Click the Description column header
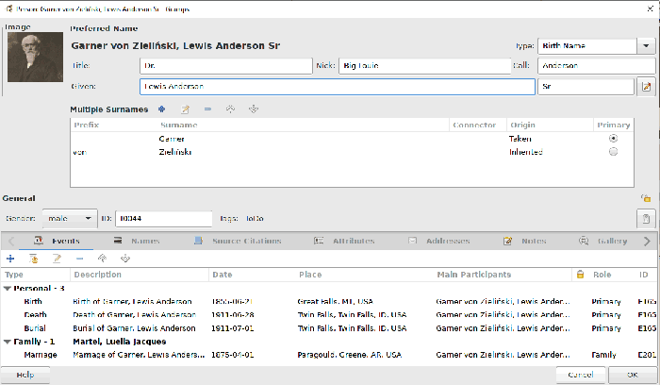Screen dimensions: 660x385 [140, 275]
